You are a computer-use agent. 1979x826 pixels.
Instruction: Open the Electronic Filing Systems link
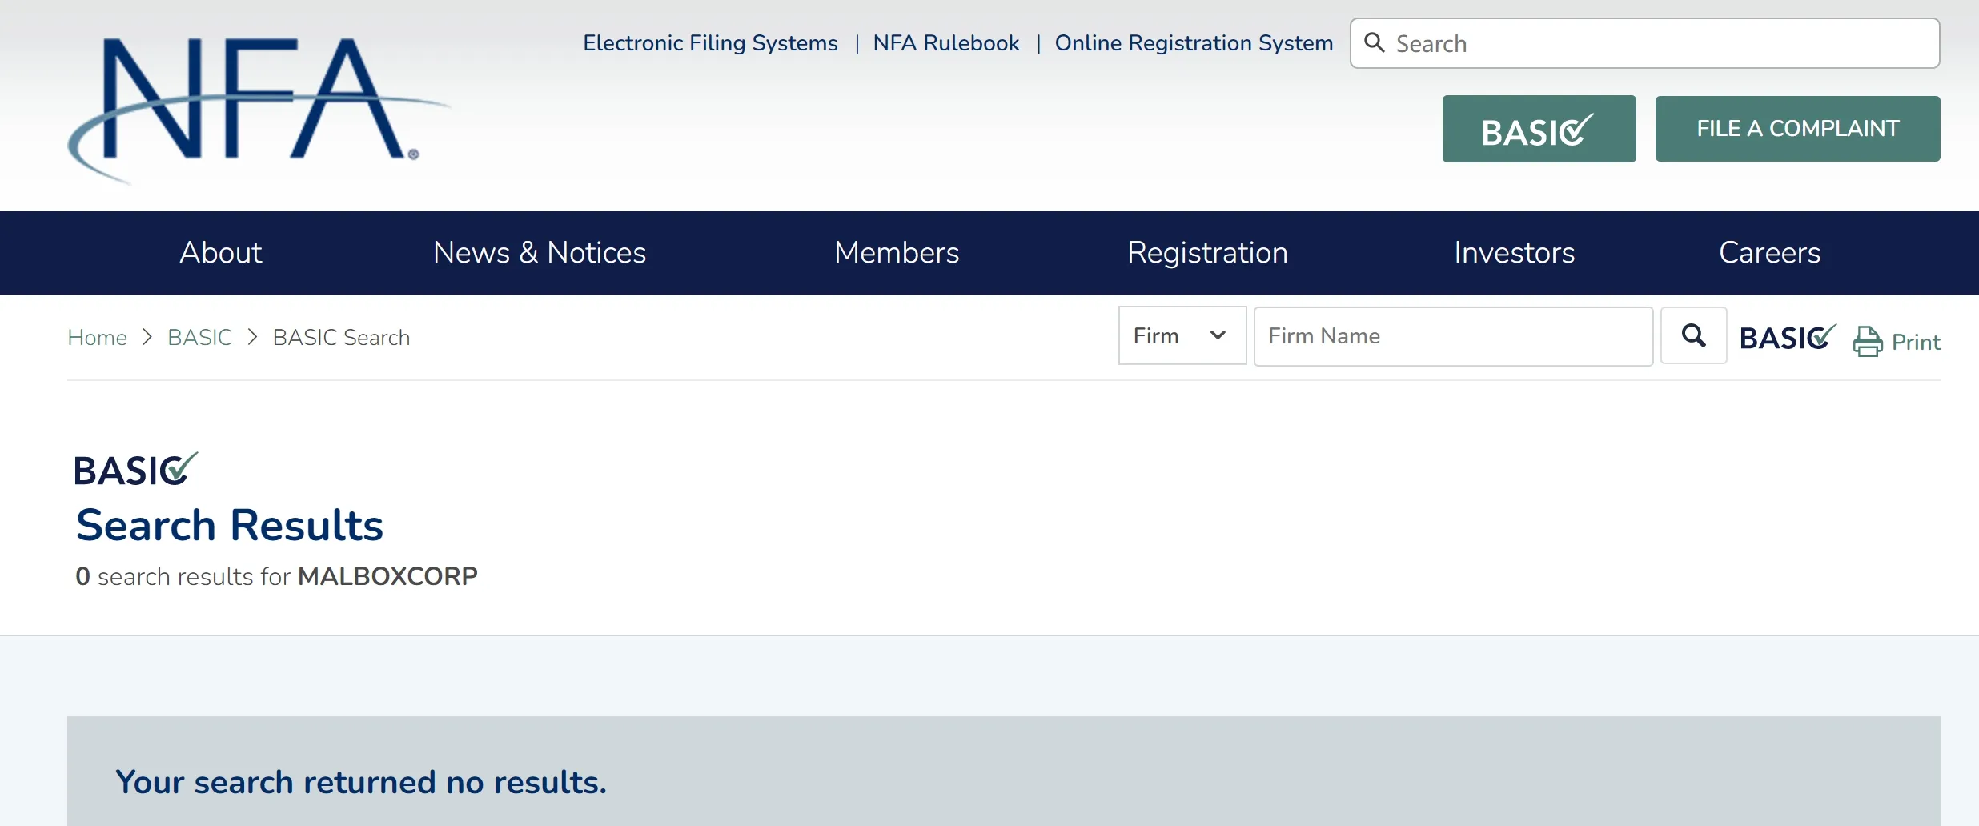click(710, 43)
